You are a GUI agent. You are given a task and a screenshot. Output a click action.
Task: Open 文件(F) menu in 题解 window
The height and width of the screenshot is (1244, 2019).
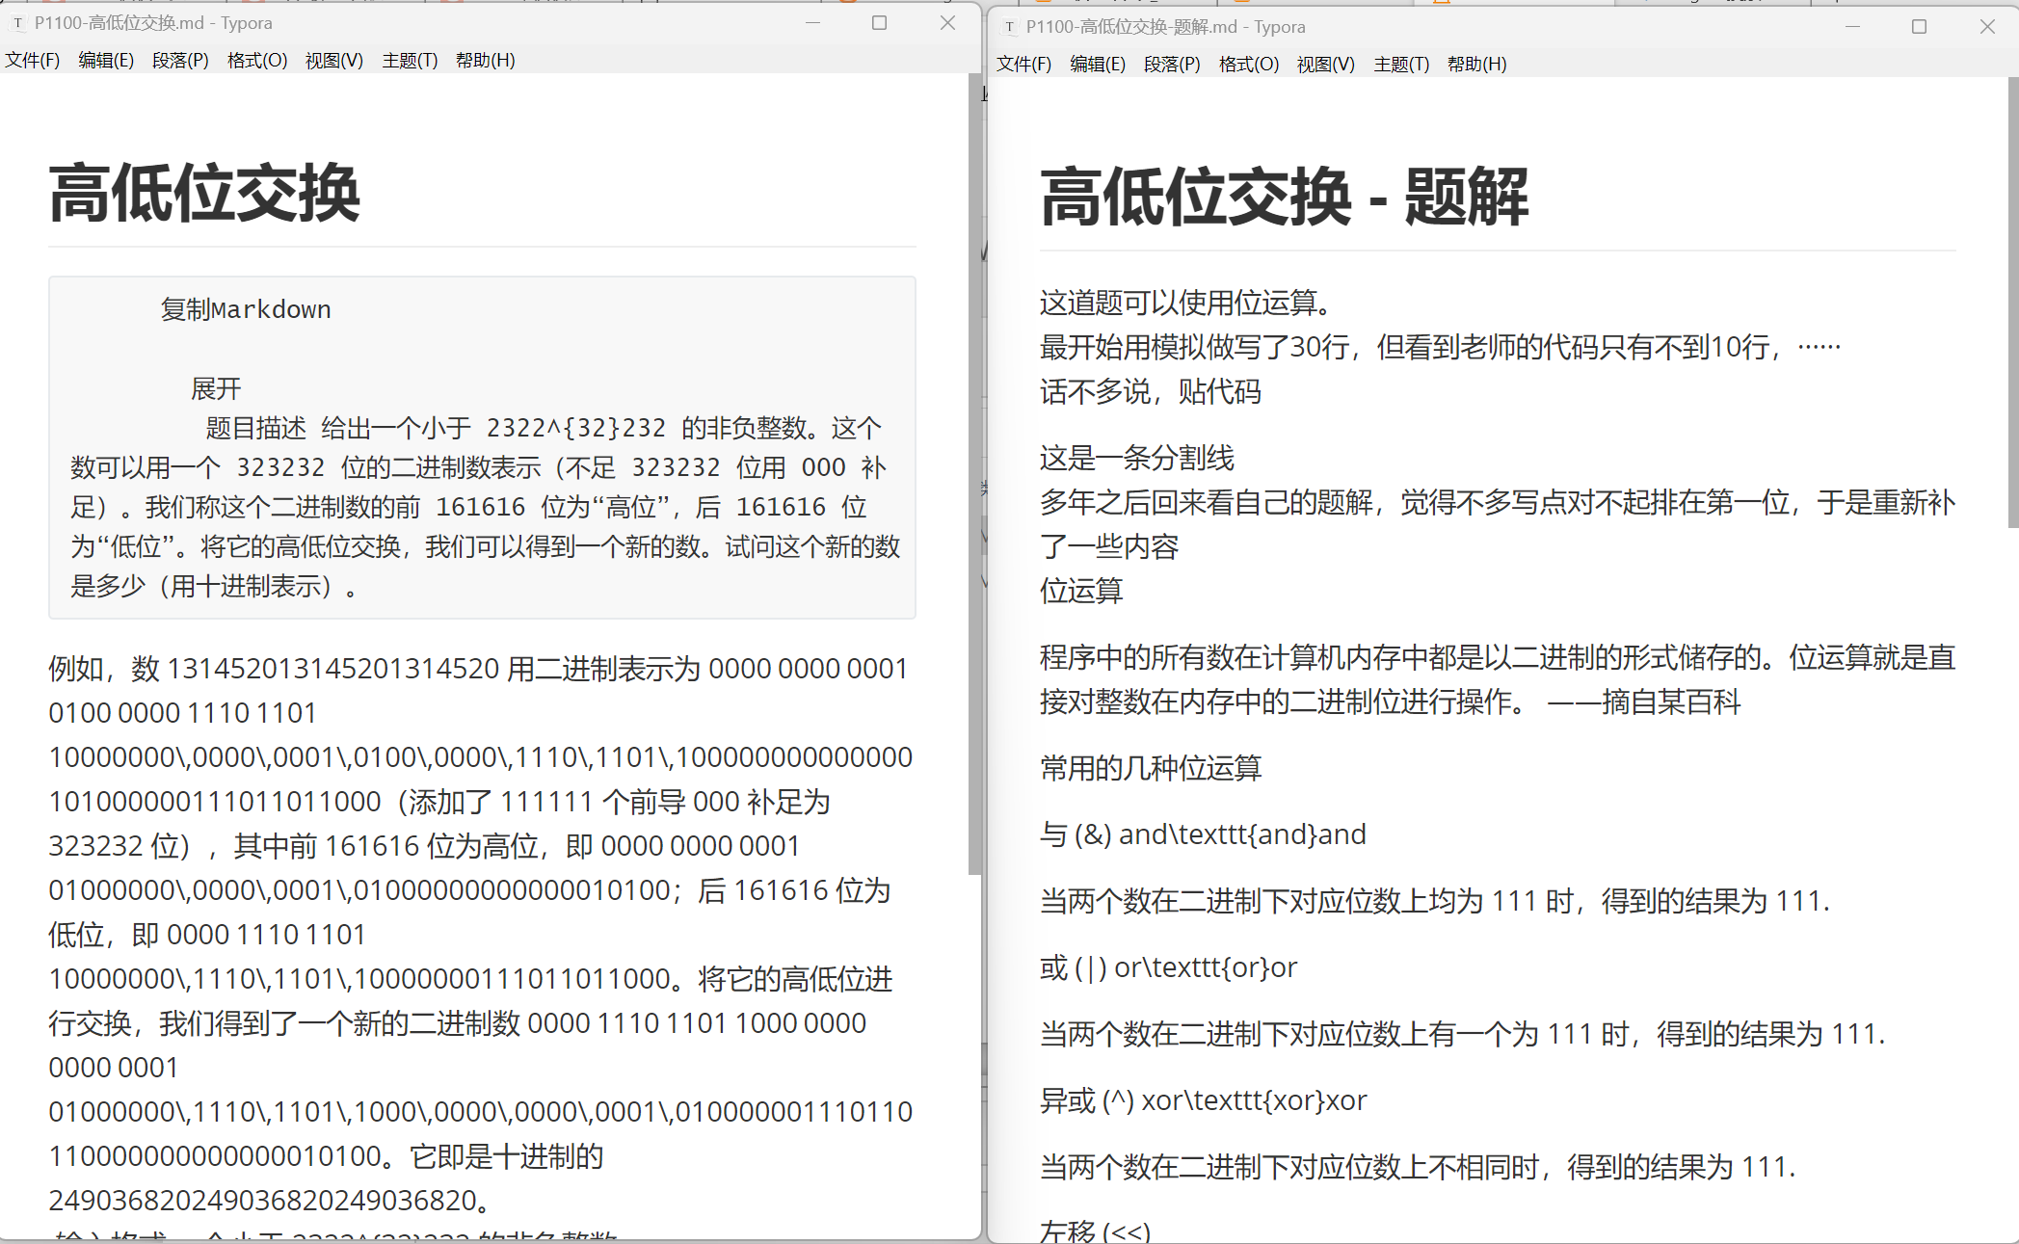pyautogui.click(x=1023, y=65)
